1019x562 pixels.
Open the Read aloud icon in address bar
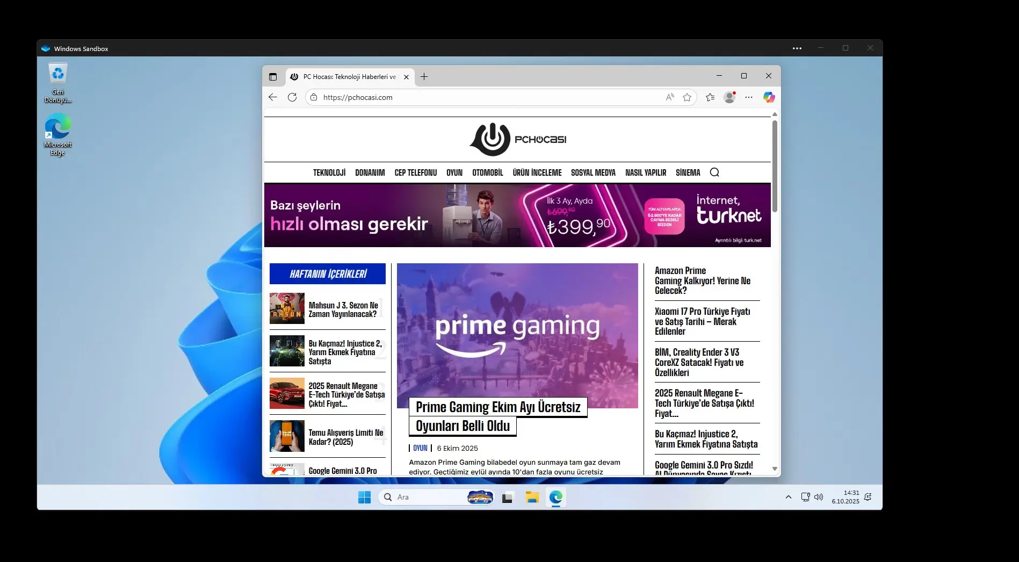click(x=669, y=97)
